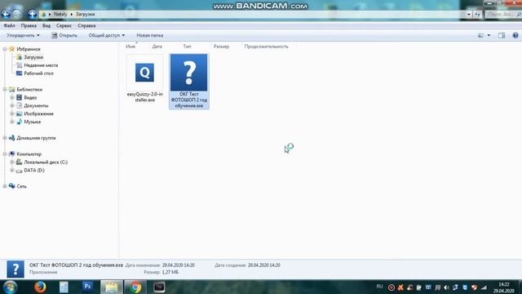Select Недавние места in the sidebar
Screen dimensions: 522x294
41,65
